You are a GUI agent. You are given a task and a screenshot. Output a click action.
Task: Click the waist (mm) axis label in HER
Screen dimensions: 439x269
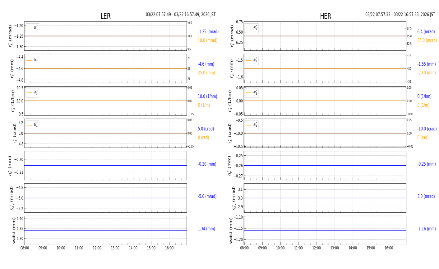tap(231, 230)
